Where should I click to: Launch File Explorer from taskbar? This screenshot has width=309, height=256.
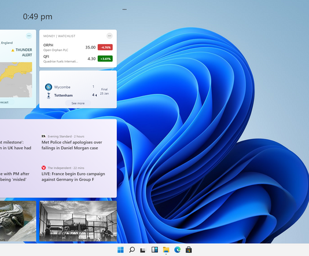(x=166, y=250)
